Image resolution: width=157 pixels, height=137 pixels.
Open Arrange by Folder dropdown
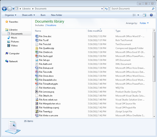(144, 23)
